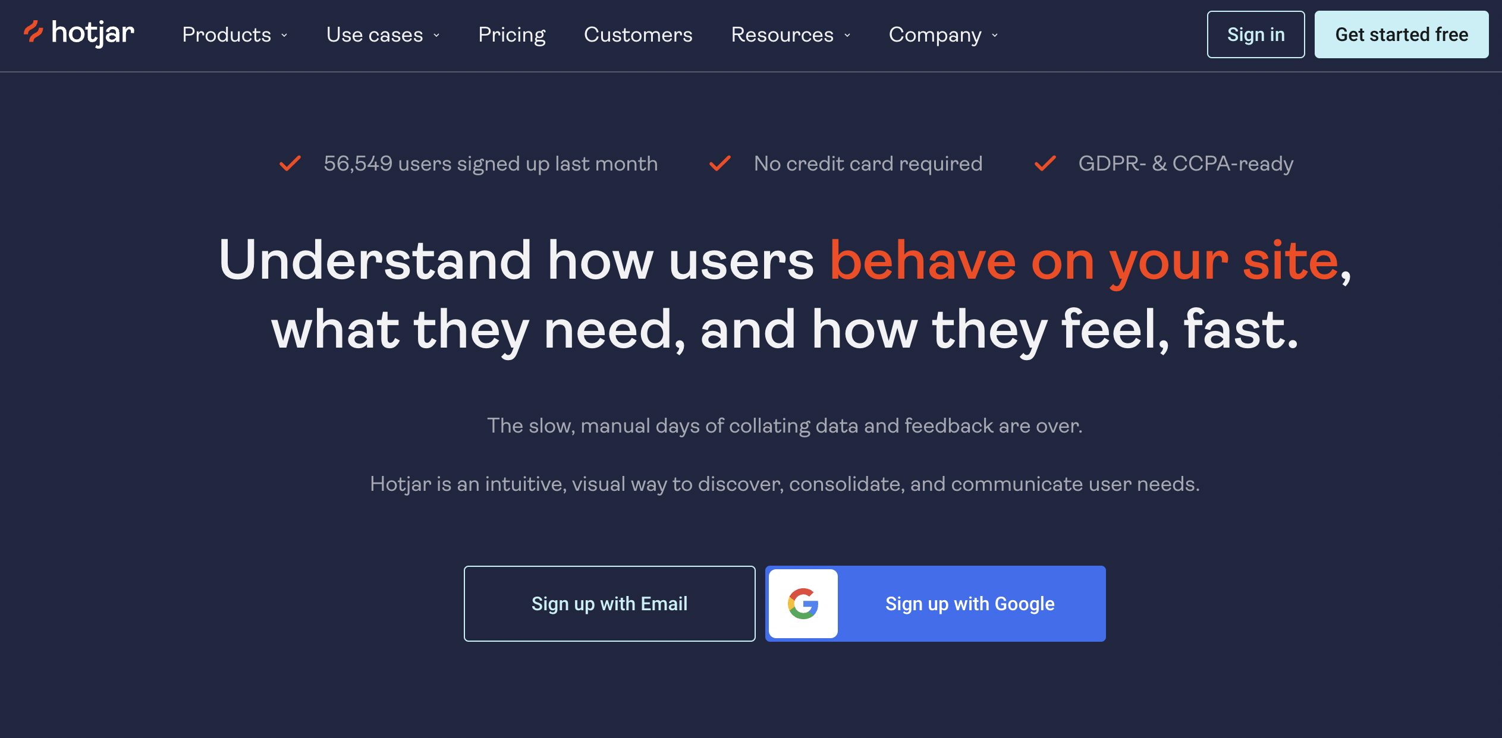Expand the Products dropdown chevron
The image size is (1502, 738).
[284, 35]
